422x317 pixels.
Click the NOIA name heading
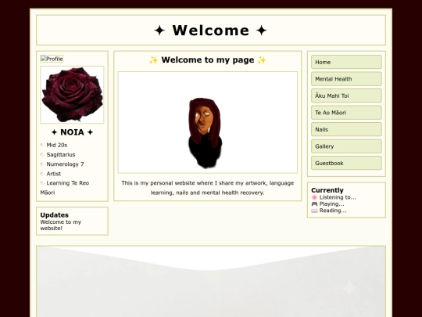72,132
